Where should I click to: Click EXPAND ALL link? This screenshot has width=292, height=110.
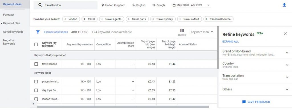[230, 42]
